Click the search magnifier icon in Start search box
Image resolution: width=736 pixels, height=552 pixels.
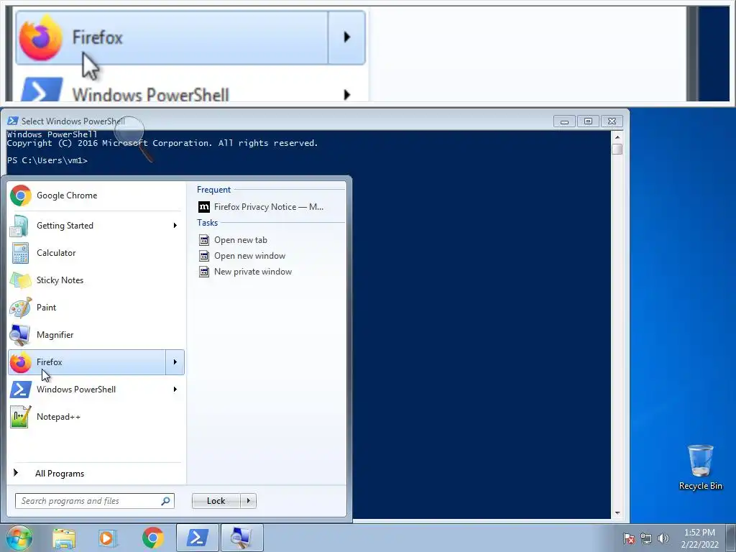tap(166, 501)
